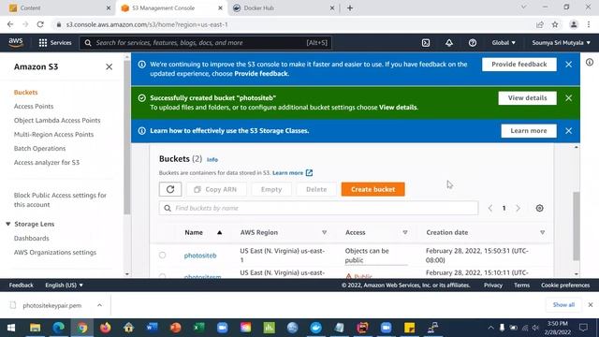
Task: Click Show all downloads
Action: click(563, 305)
